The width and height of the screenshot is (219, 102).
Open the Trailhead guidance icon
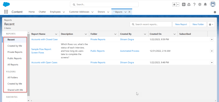189,5
